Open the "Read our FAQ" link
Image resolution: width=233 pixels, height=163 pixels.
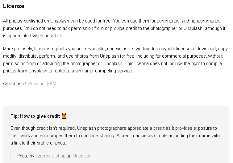pos(42,84)
